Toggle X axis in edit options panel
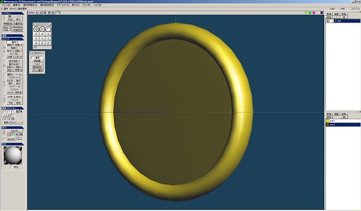 (x=5, y=111)
